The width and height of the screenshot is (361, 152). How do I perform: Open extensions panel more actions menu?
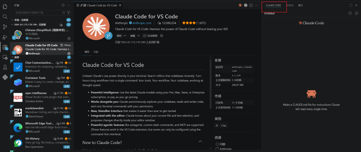coord(69,5)
